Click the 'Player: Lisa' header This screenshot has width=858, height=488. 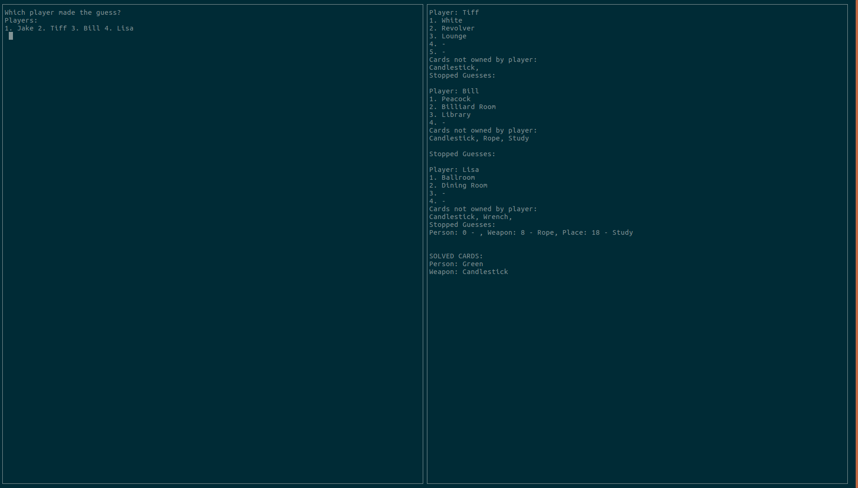click(x=454, y=170)
